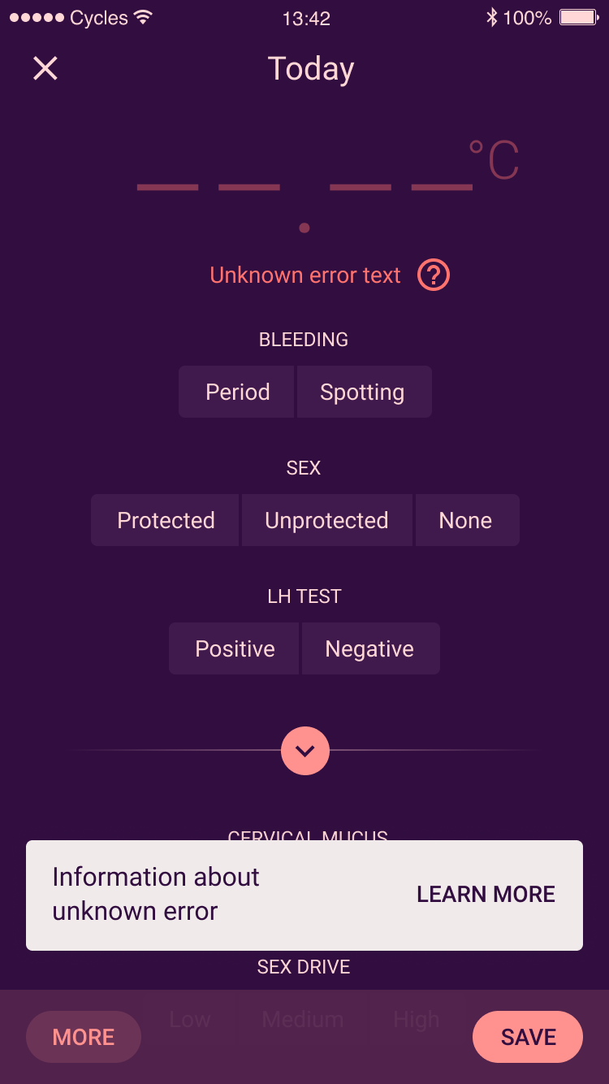Tap the Information about unknown error banner
The width and height of the screenshot is (609, 1084).
point(304,895)
